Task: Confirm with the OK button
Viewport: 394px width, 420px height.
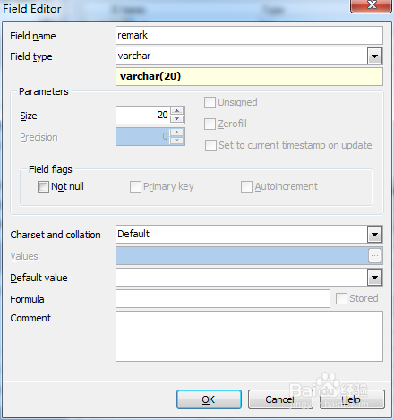Action: pos(209,399)
